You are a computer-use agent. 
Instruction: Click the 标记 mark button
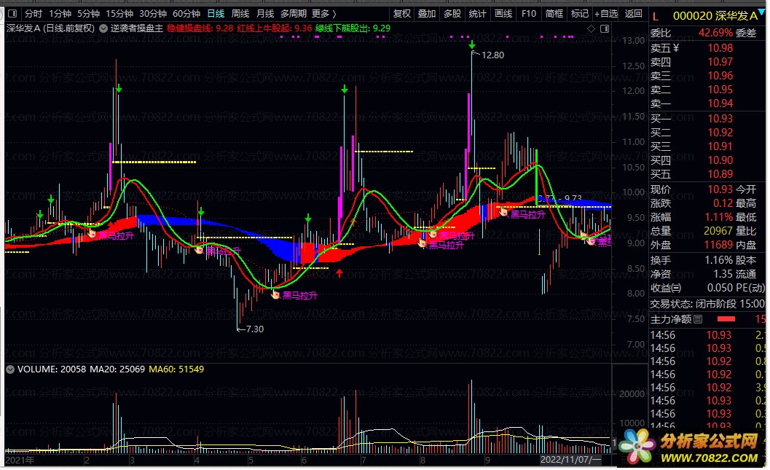[x=580, y=14]
